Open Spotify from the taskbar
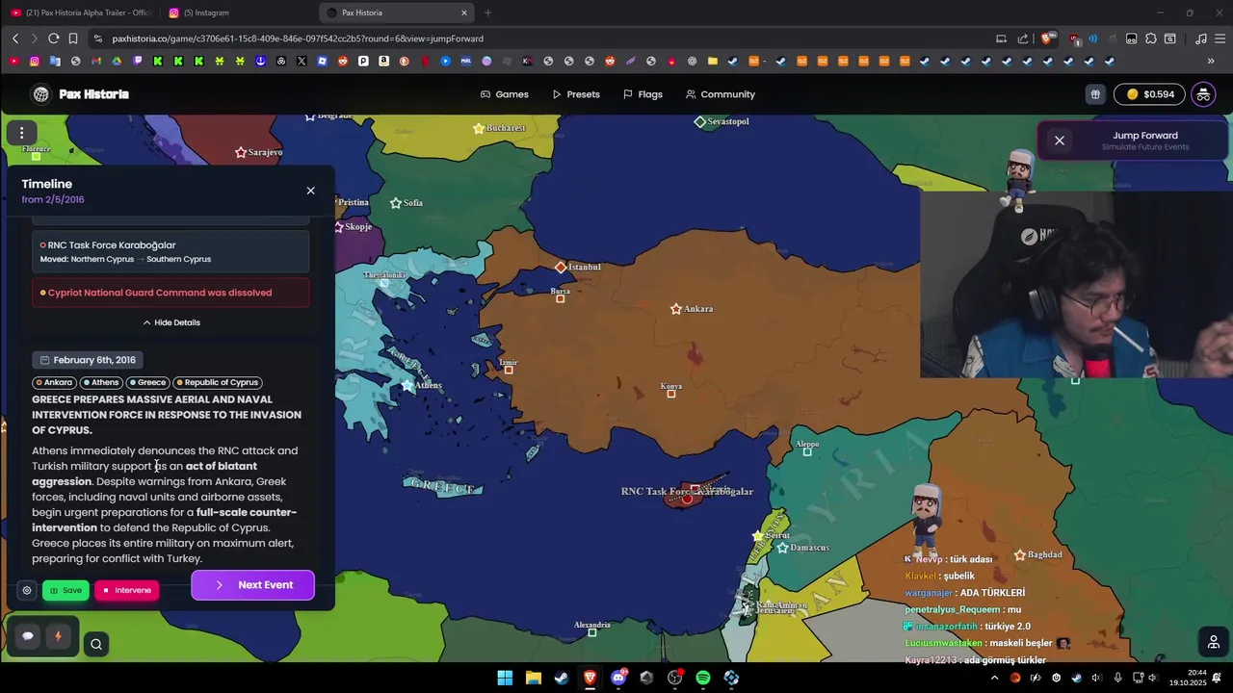 pyautogui.click(x=703, y=678)
